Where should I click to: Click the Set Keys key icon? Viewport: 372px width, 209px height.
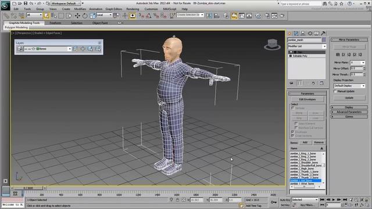[x=274, y=202]
